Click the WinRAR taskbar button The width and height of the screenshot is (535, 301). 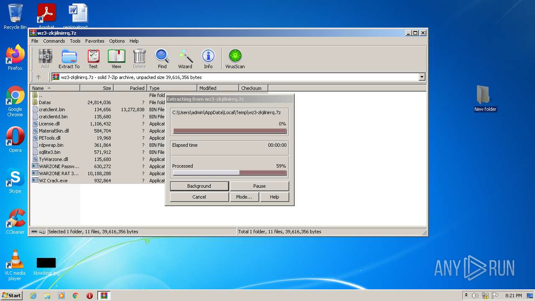104,296
